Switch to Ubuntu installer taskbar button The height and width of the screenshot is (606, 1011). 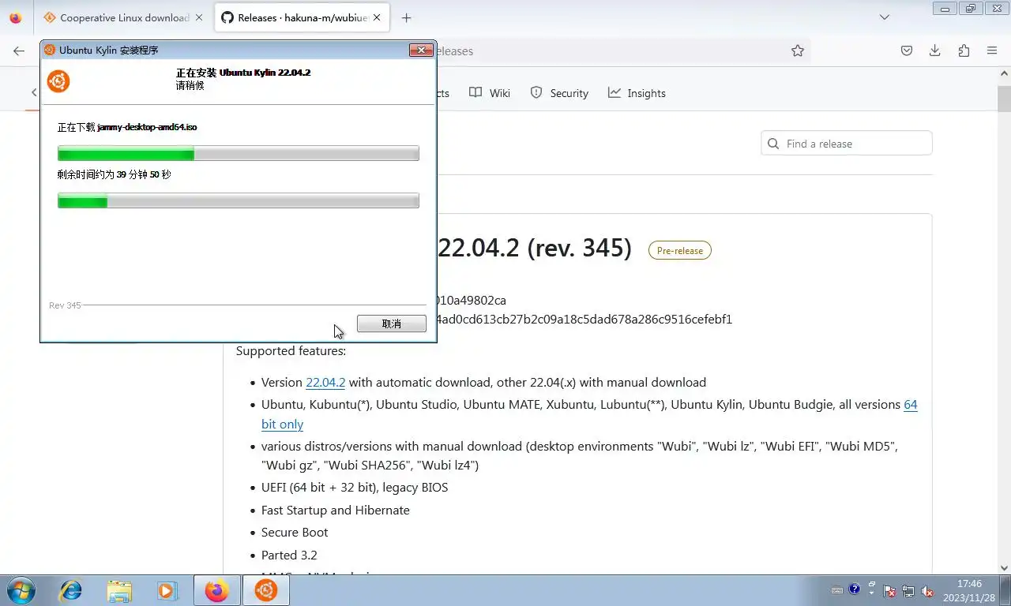(265, 590)
